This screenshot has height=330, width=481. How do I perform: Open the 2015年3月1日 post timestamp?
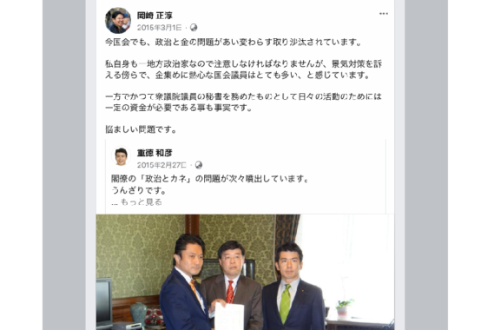click(160, 28)
